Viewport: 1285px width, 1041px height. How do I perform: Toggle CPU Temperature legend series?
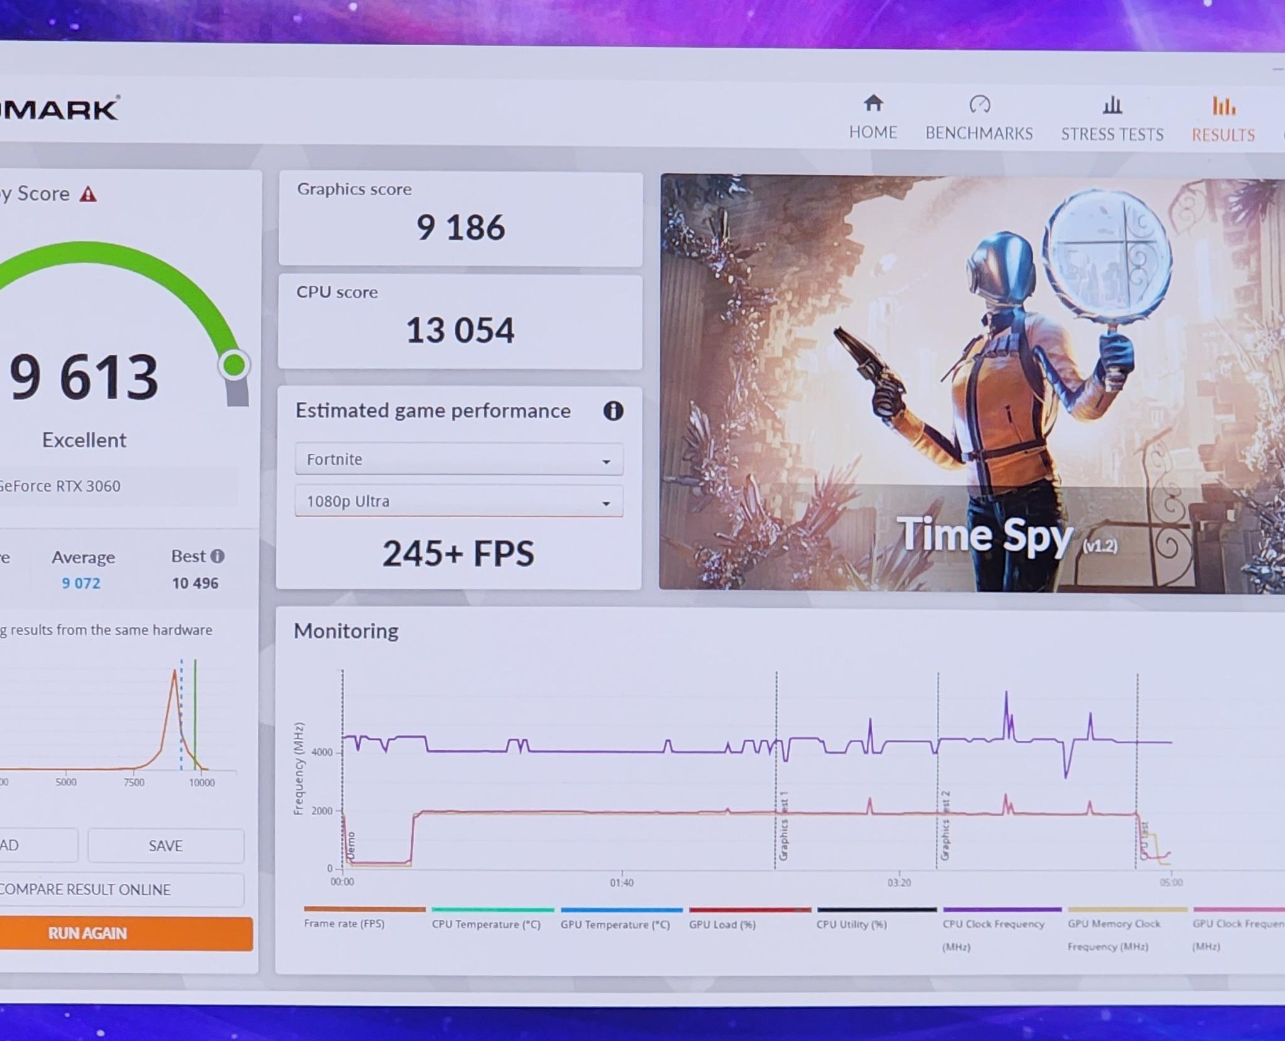(493, 919)
